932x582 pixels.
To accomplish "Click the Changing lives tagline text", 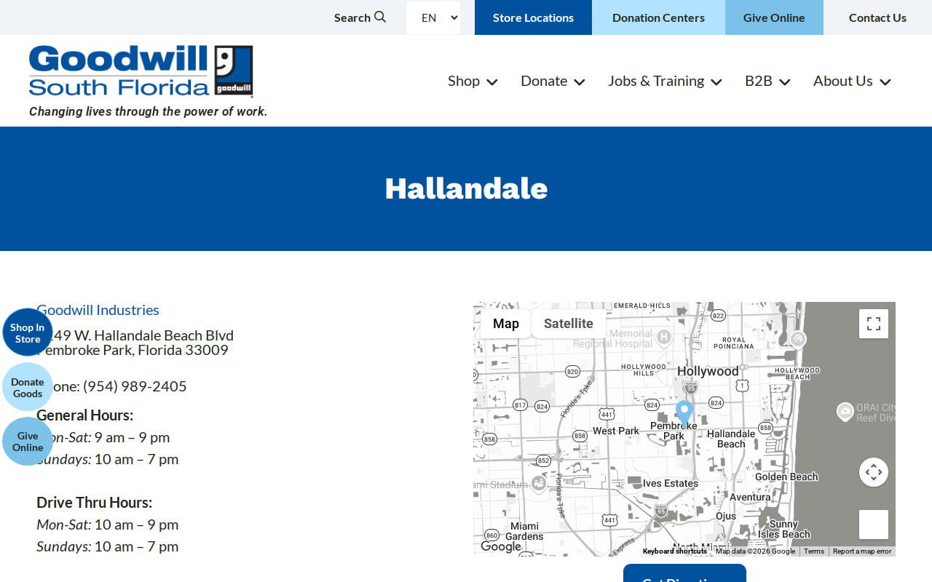I will pos(149,111).
